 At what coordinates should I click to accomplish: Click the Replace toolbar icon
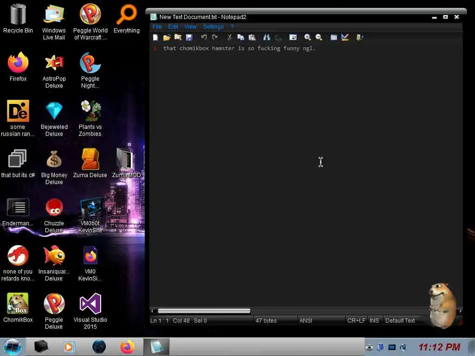(x=278, y=38)
